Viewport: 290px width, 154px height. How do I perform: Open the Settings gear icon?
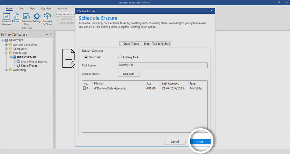(37, 16)
